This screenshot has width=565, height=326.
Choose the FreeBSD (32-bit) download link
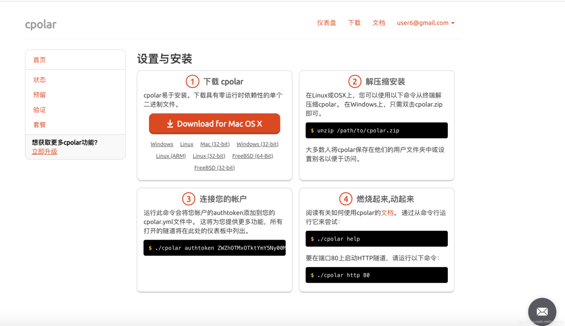tap(215, 168)
